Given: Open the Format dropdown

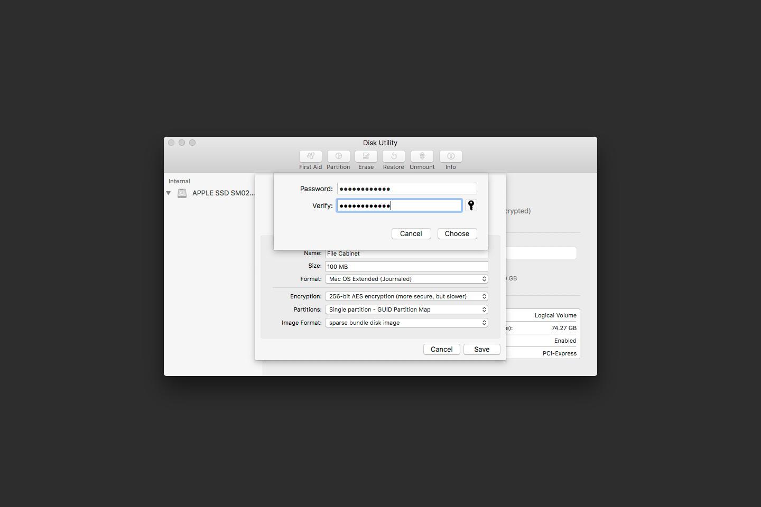Looking at the screenshot, I should [406, 279].
